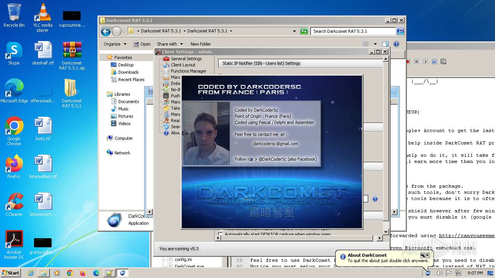Click New folder in Explorer toolbar
The height and width of the screenshot is (278, 495).
coord(201,44)
